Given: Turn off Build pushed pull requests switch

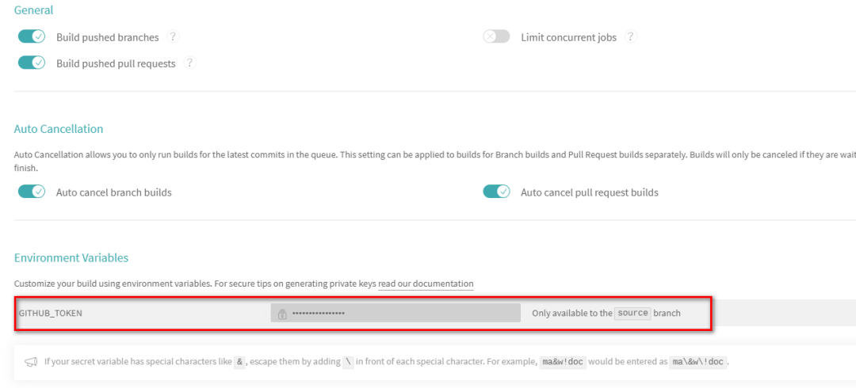Looking at the screenshot, I should 32,63.
